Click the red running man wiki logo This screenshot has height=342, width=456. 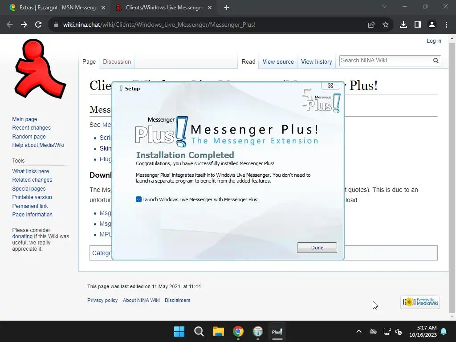(41, 69)
